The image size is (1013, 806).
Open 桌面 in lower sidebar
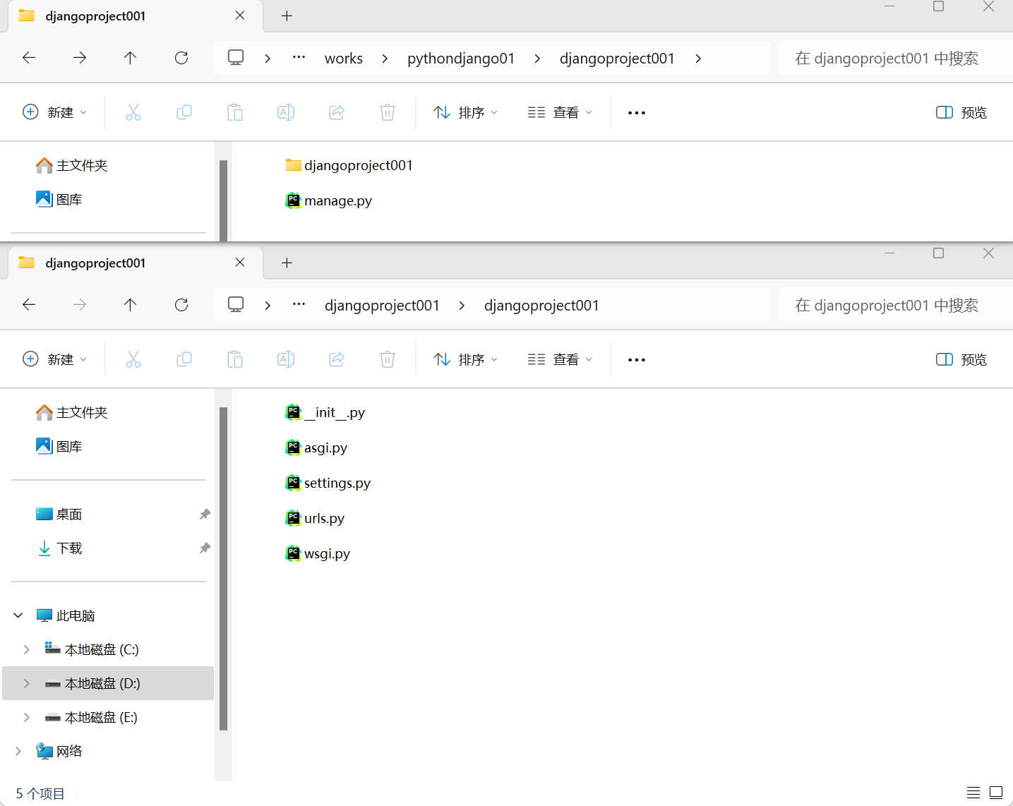[x=59, y=514]
